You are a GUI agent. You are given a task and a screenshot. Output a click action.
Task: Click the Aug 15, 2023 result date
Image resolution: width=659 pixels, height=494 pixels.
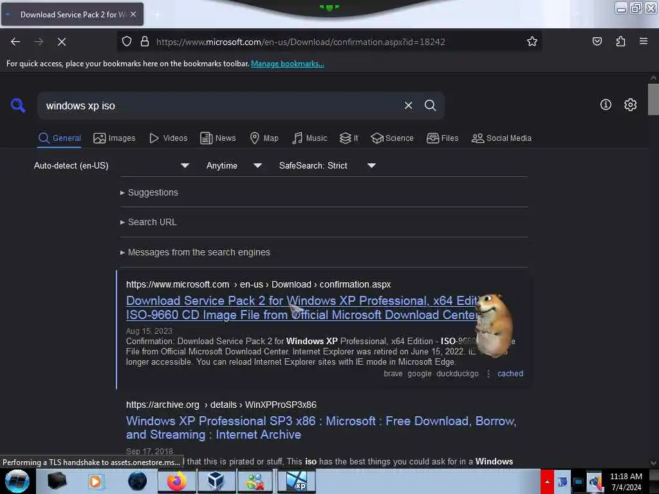point(149,331)
